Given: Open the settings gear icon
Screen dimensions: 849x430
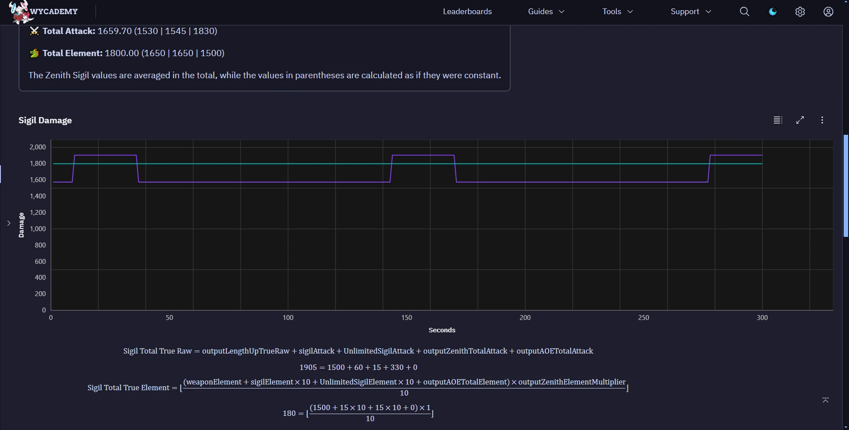Looking at the screenshot, I should [x=800, y=12].
